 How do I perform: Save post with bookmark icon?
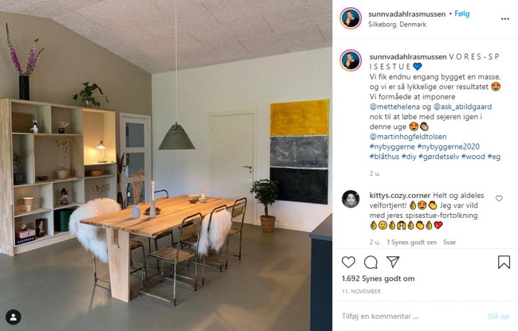pyautogui.click(x=504, y=262)
